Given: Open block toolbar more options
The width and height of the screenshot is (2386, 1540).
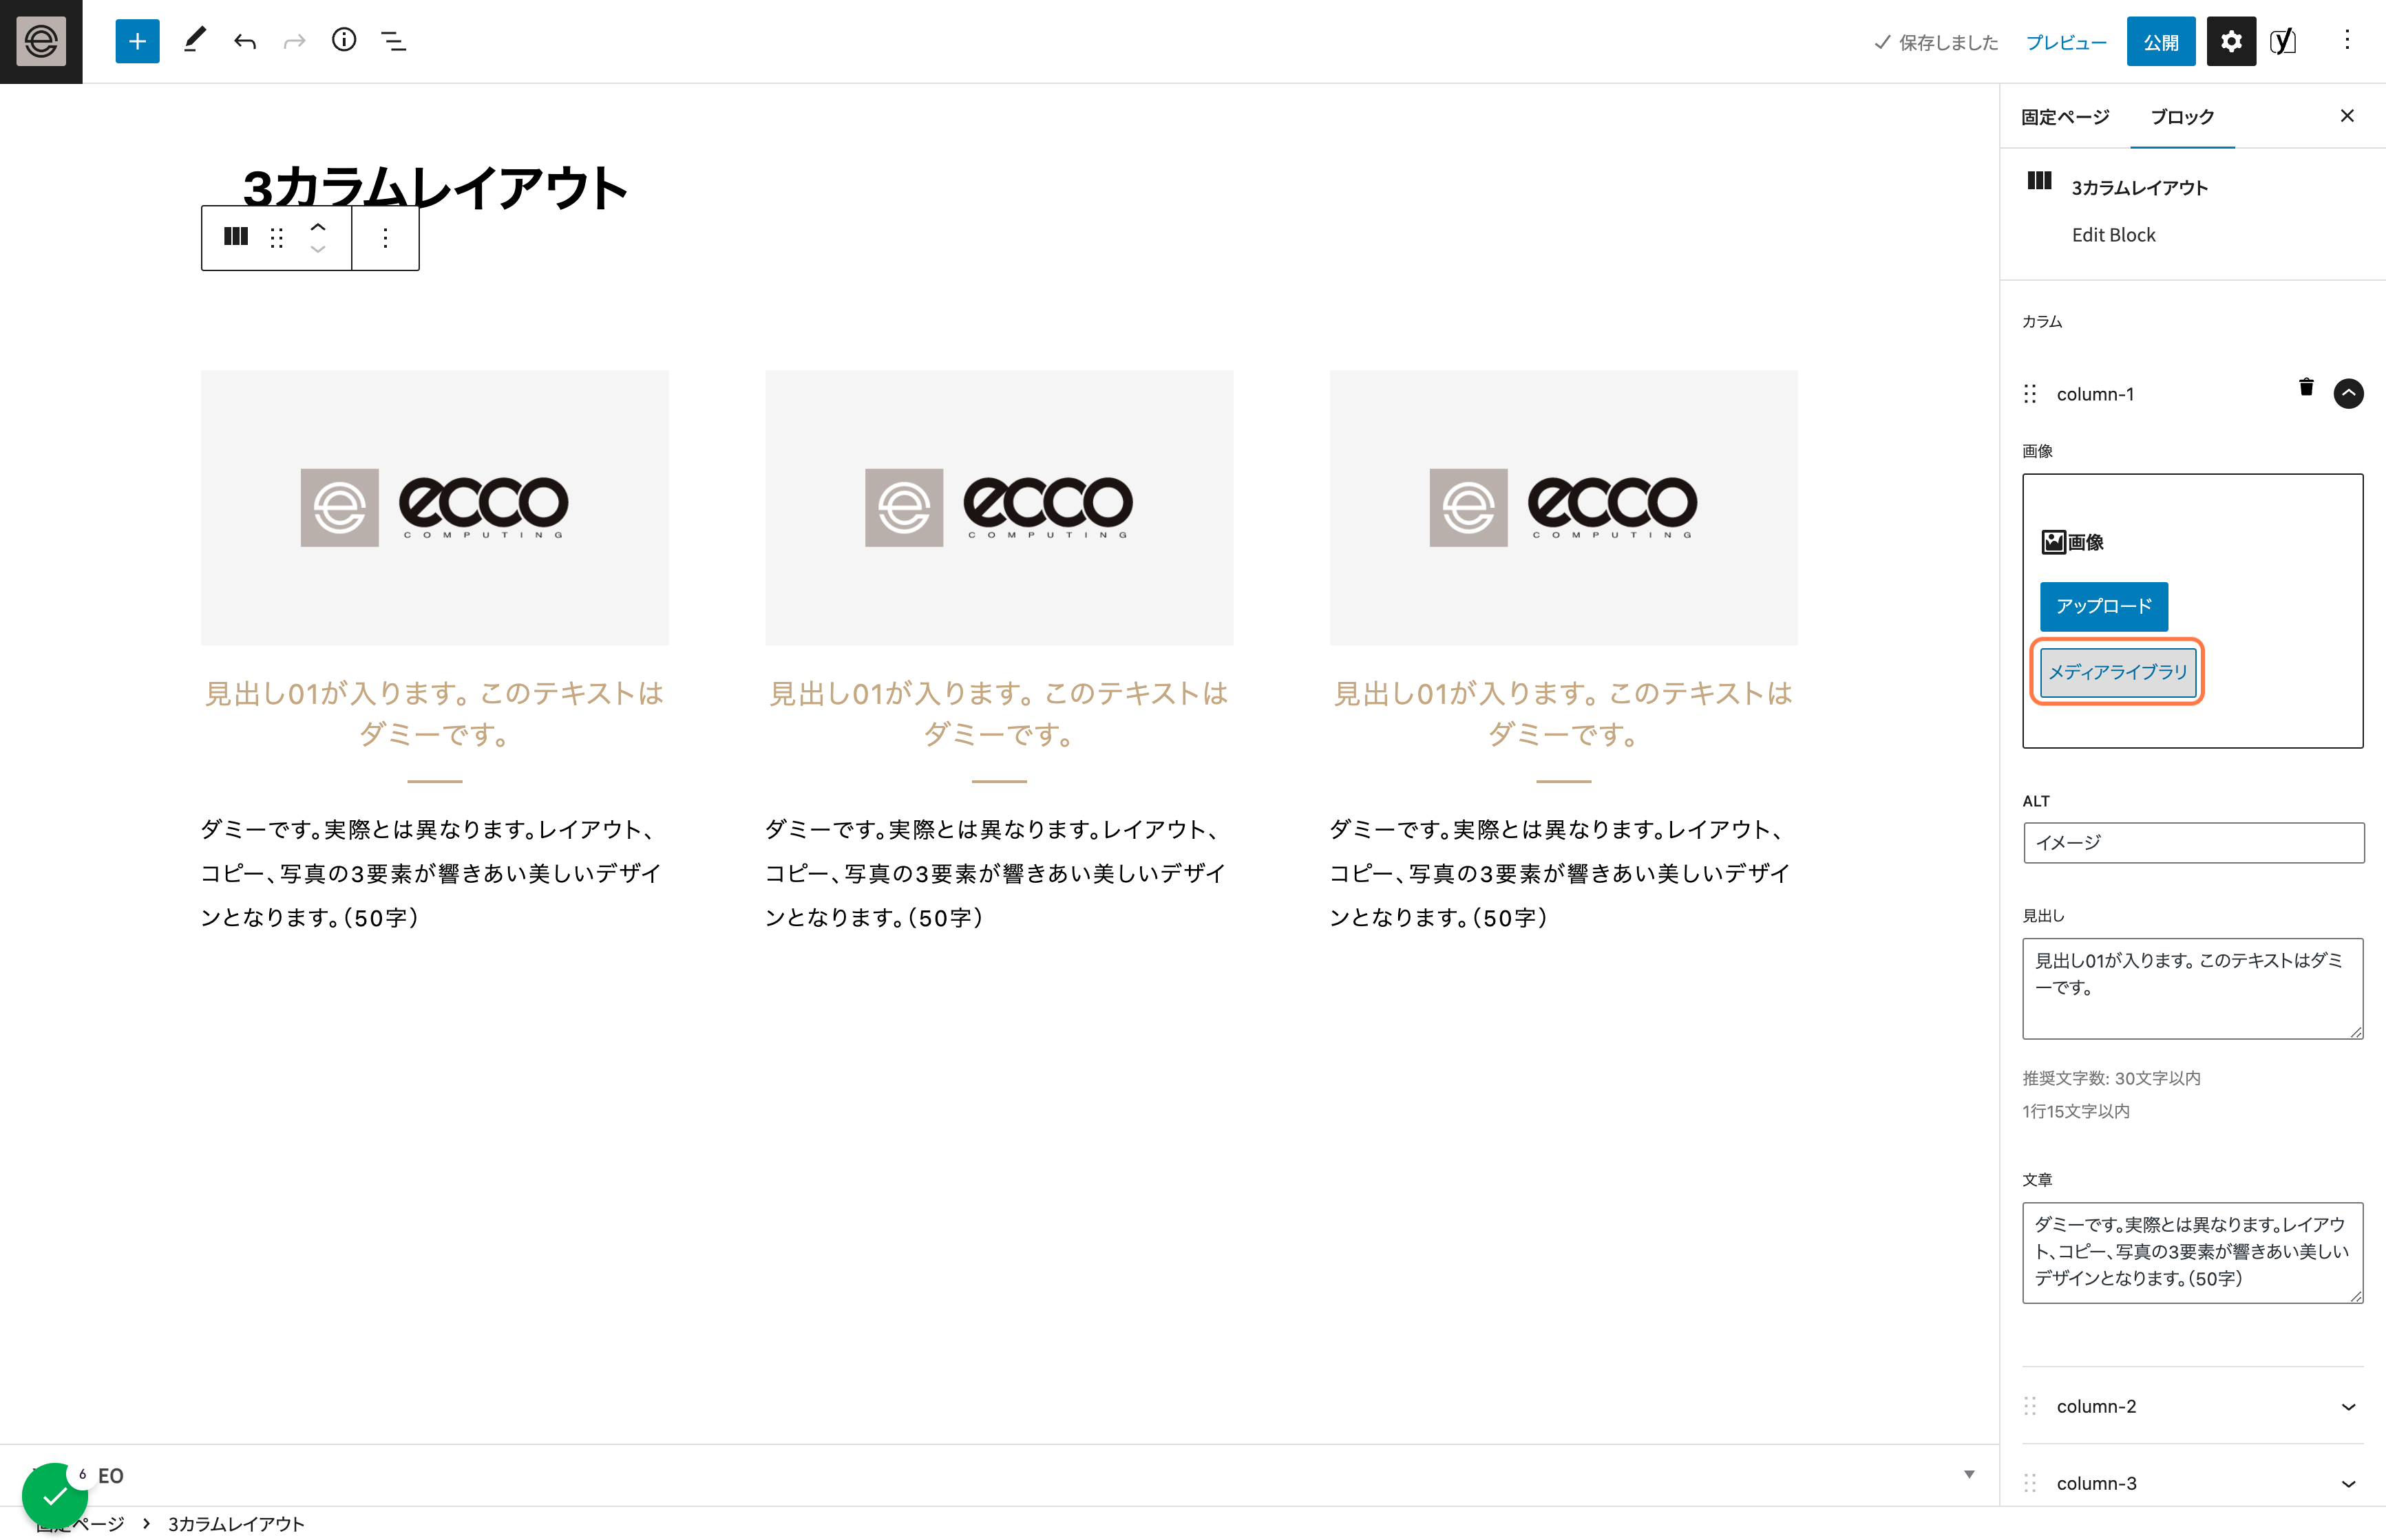Looking at the screenshot, I should [x=386, y=237].
